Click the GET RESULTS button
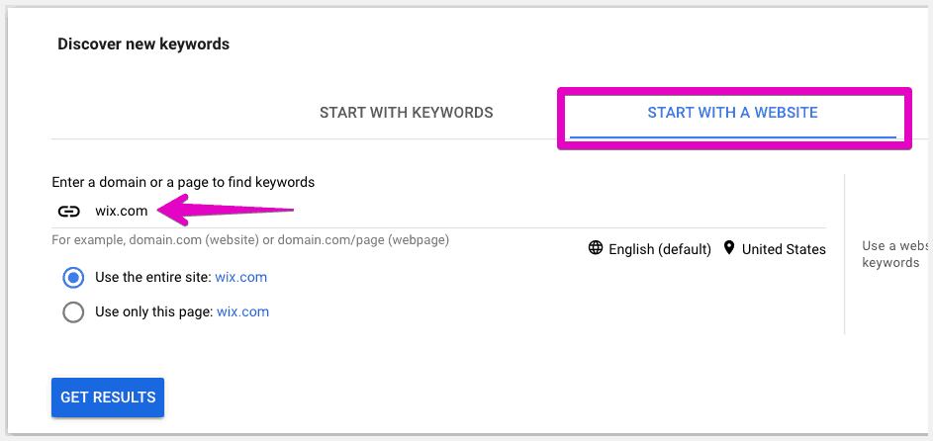Viewport: 933px width, 441px height. tap(108, 397)
